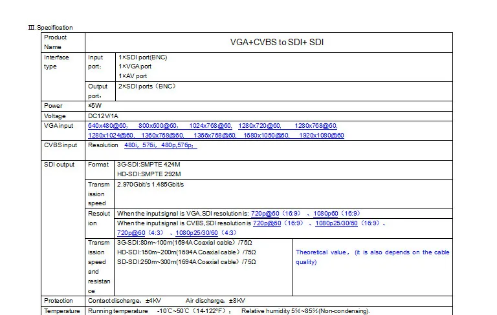This screenshot has width=497, height=315.
Task: Click the VGA+CVBS to SDI+ SDI title
Action: coord(277,43)
